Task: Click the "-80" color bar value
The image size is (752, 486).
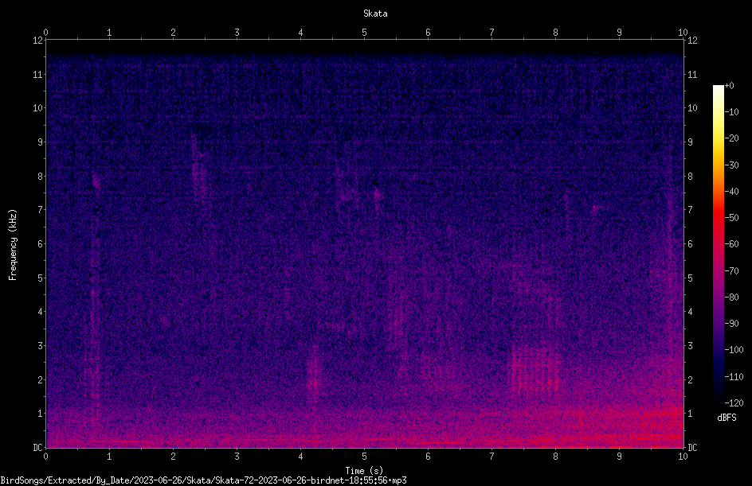Action: 731,297
